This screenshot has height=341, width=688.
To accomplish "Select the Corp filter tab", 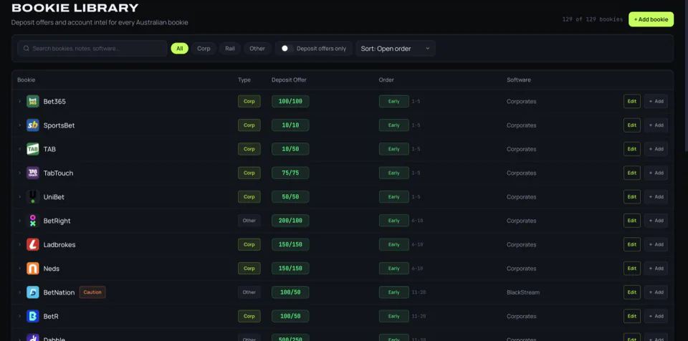I will pyautogui.click(x=204, y=48).
